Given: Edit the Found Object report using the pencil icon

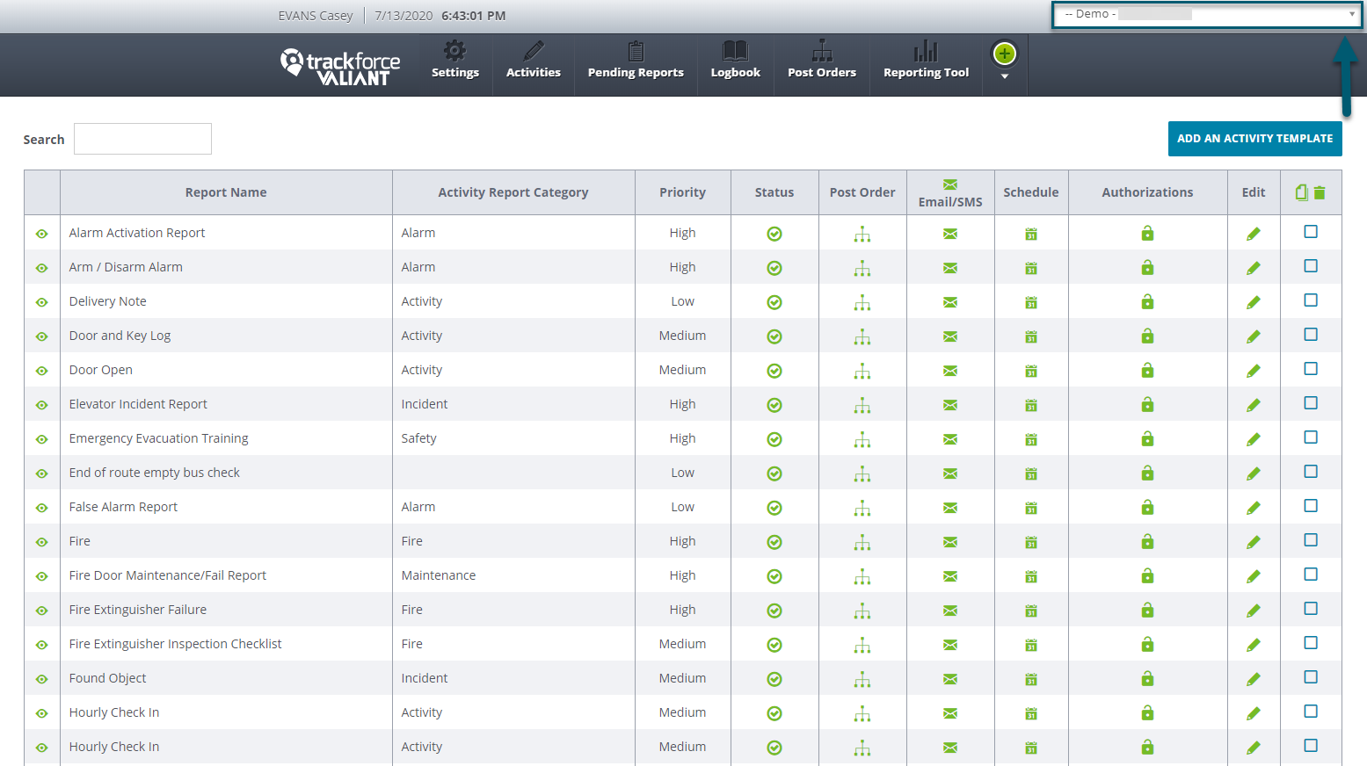Looking at the screenshot, I should click(x=1254, y=678).
